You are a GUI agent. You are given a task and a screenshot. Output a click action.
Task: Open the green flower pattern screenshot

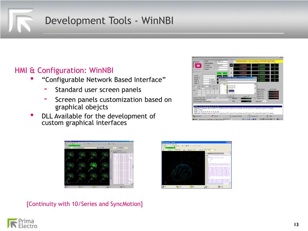click(99, 165)
